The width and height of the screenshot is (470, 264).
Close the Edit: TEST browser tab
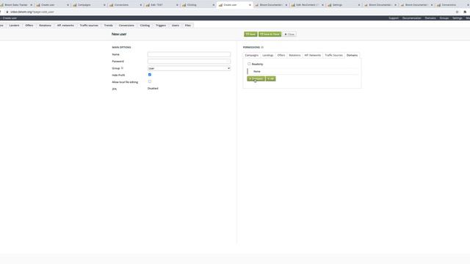177,5
